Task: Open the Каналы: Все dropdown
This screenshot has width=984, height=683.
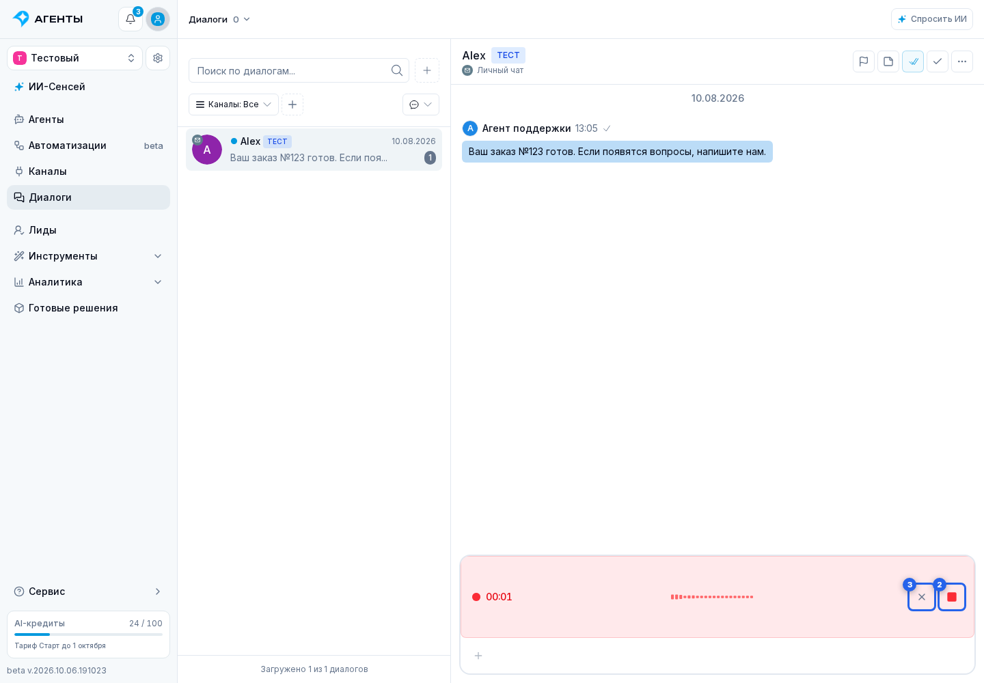Action: 234,104
